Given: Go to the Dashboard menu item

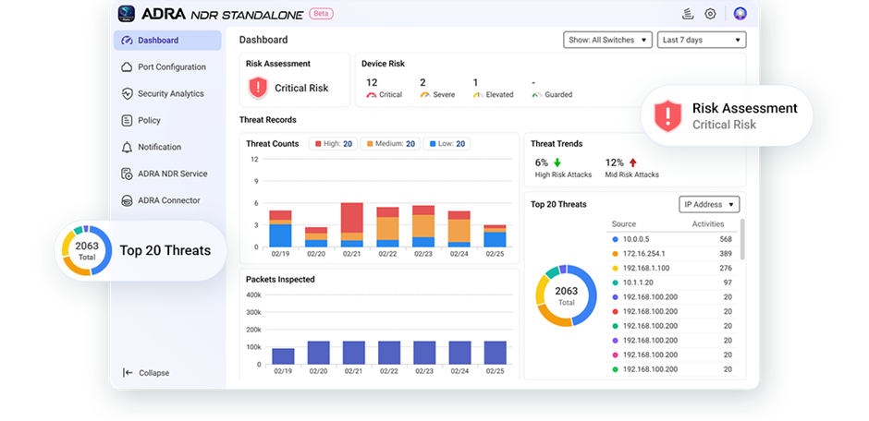Looking at the screenshot, I should pyautogui.click(x=167, y=41).
